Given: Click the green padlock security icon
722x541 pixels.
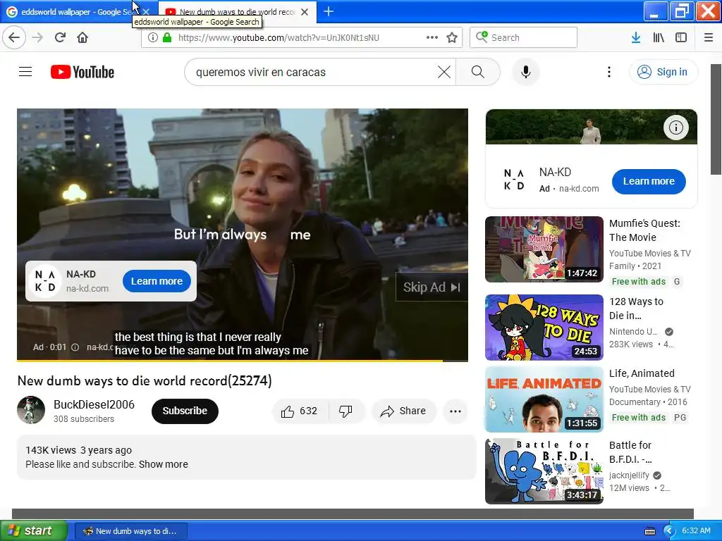Looking at the screenshot, I should [167, 37].
